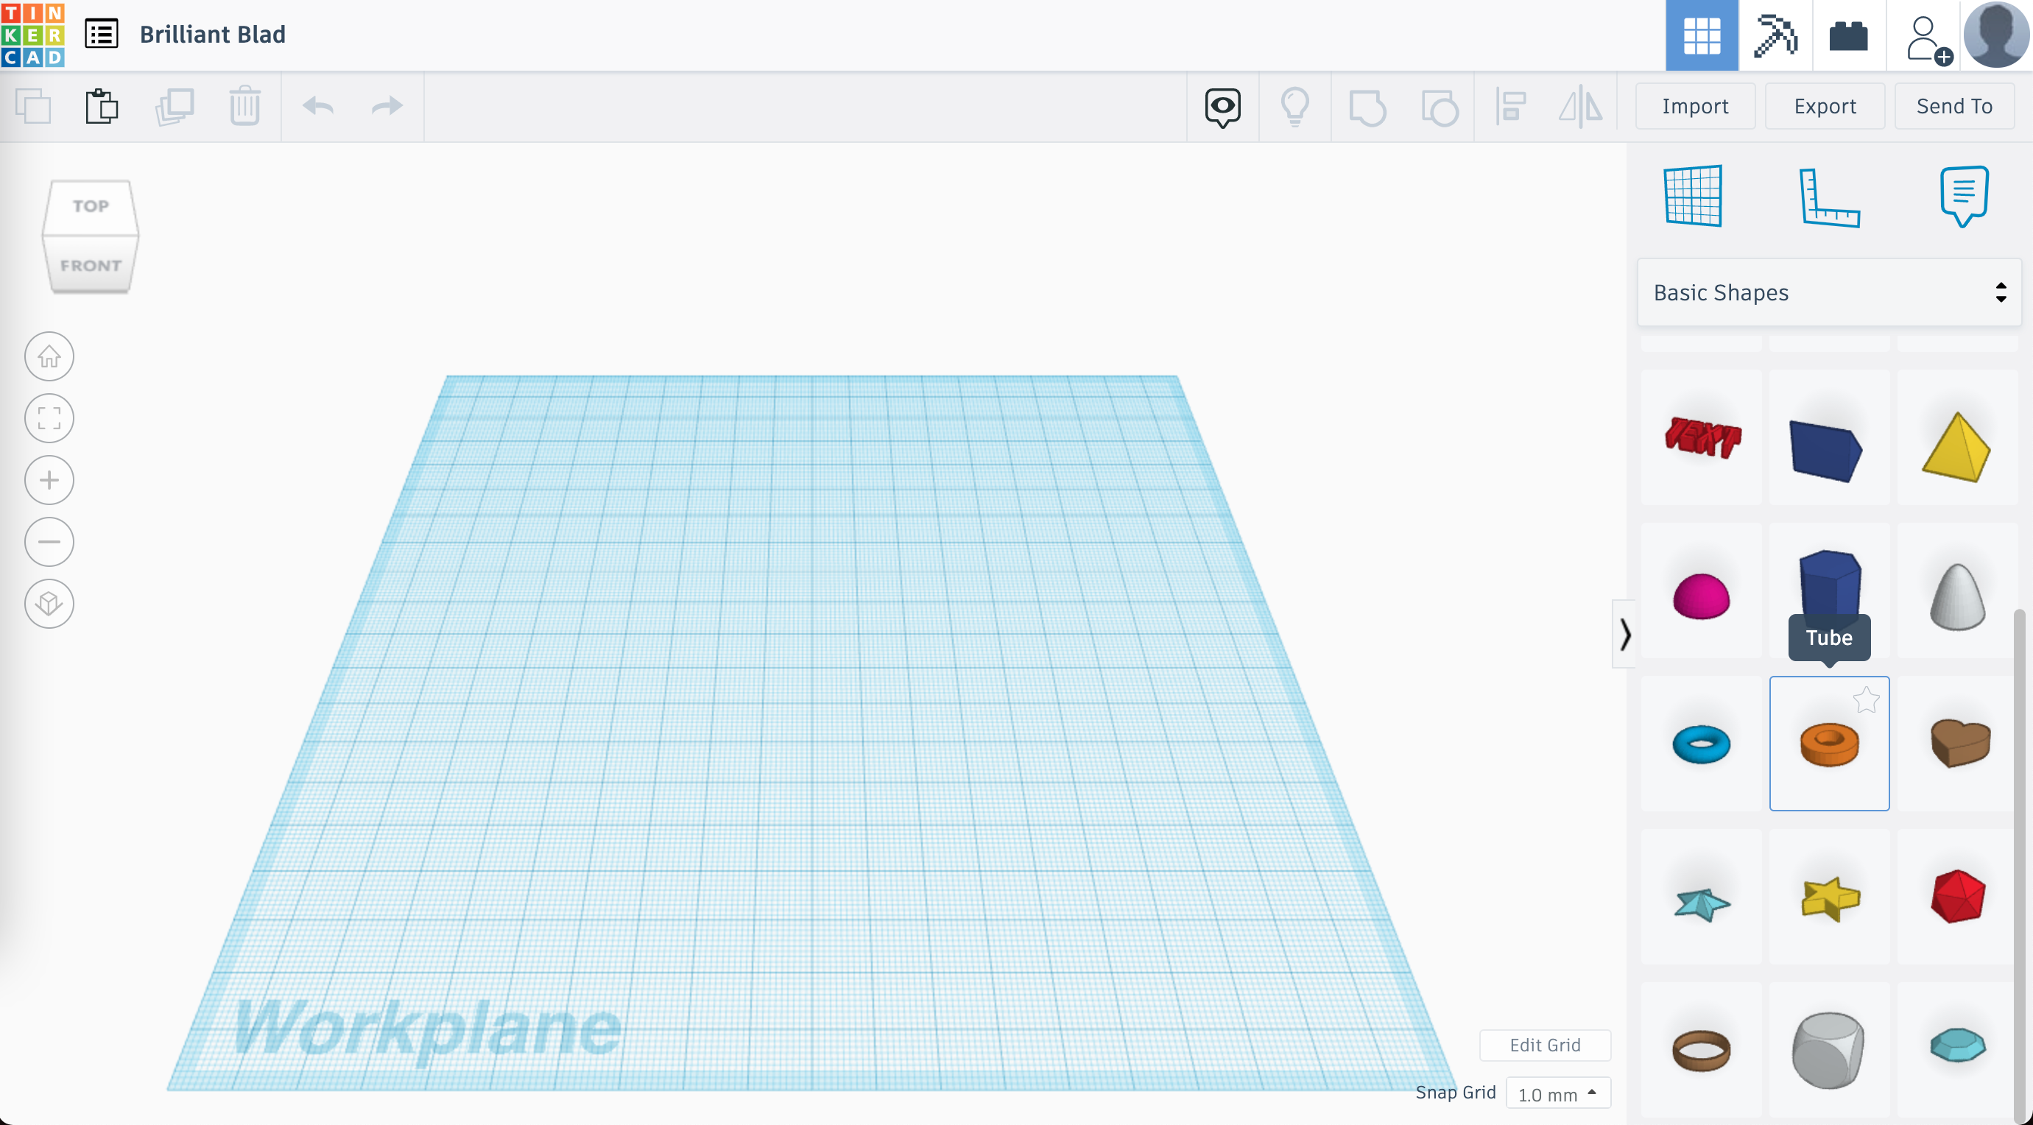
Task: Click Fit all in view icon
Action: pyautogui.click(x=49, y=418)
